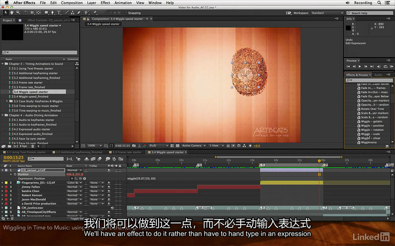
Task: Open the Workspace Standard dropdown
Action: (x=327, y=13)
